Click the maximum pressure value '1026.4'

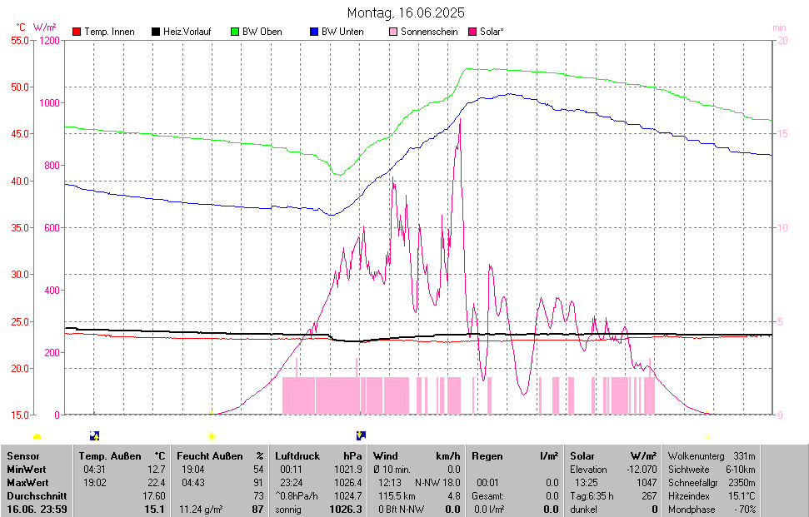[x=348, y=483]
